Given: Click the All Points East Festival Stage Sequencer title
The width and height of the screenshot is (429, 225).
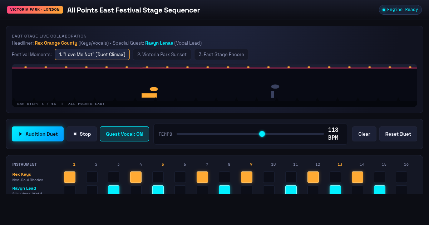Looking at the screenshot, I should 133,10.
